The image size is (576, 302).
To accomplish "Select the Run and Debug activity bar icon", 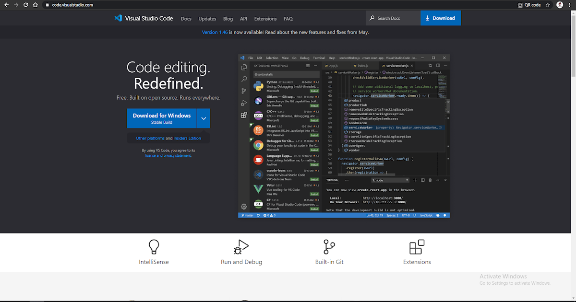I will click(243, 103).
